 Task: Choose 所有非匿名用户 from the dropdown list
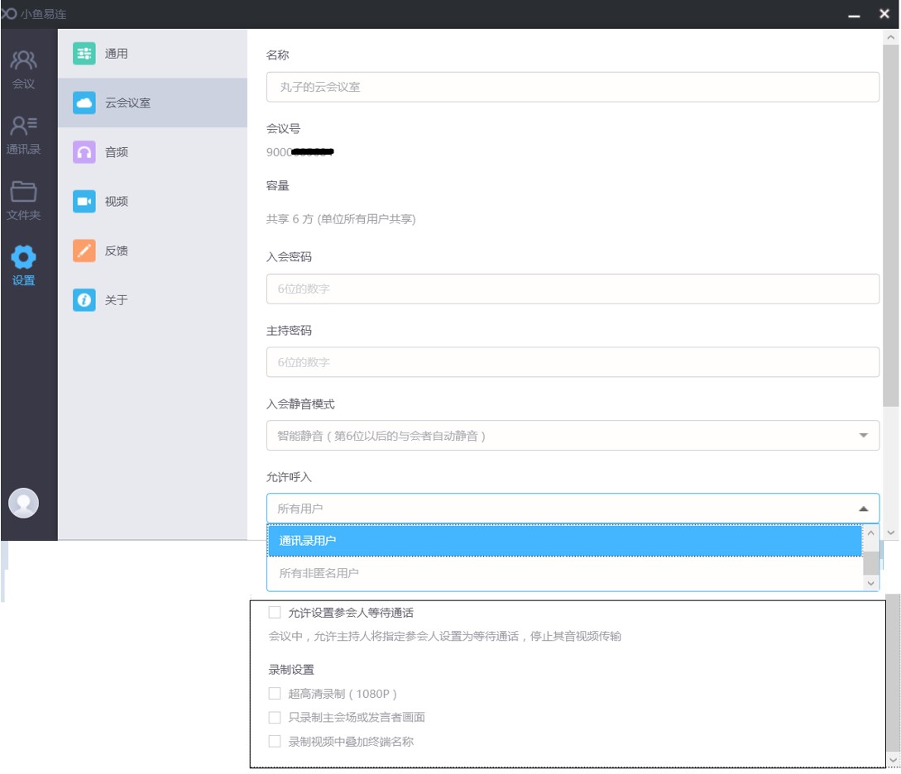tap(565, 573)
